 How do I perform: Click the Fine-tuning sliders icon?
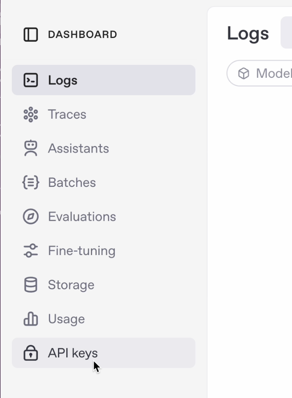(30, 250)
